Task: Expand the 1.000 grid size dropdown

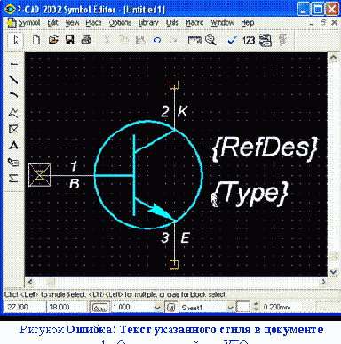Action: [158, 308]
